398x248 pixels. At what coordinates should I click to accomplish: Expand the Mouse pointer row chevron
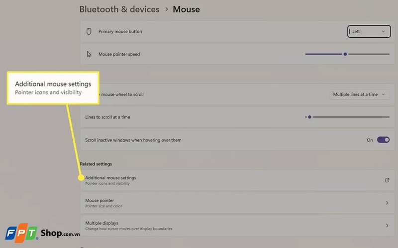coord(387,203)
